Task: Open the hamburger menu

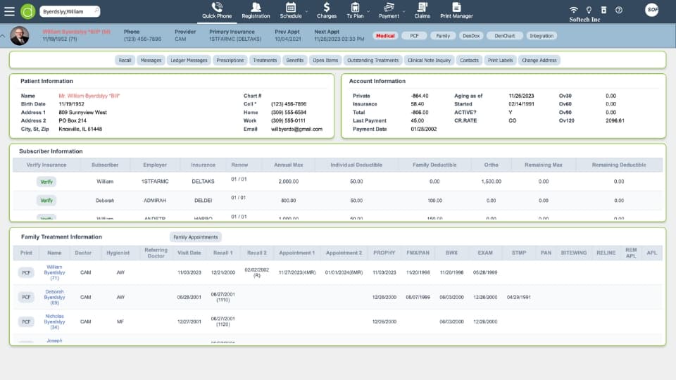Action: click(x=9, y=11)
